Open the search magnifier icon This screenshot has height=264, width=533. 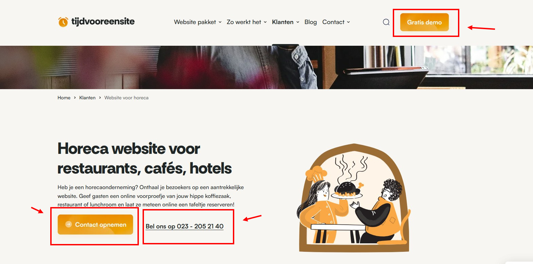coord(386,22)
